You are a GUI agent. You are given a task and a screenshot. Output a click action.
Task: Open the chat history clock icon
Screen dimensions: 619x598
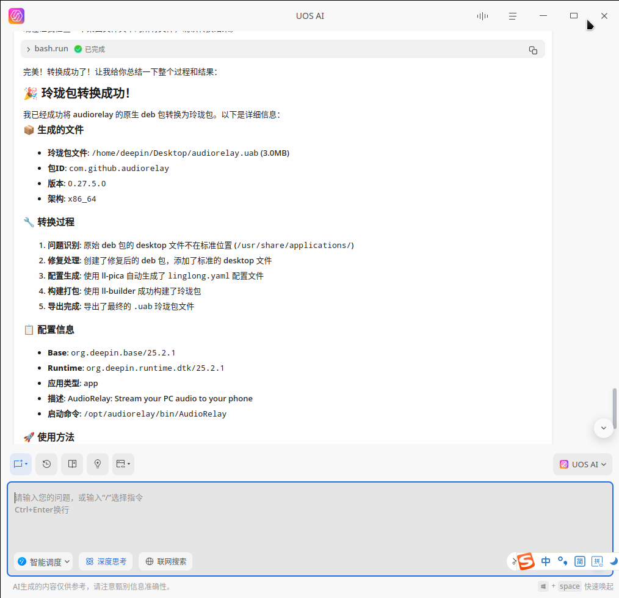pyautogui.click(x=46, y=464)
